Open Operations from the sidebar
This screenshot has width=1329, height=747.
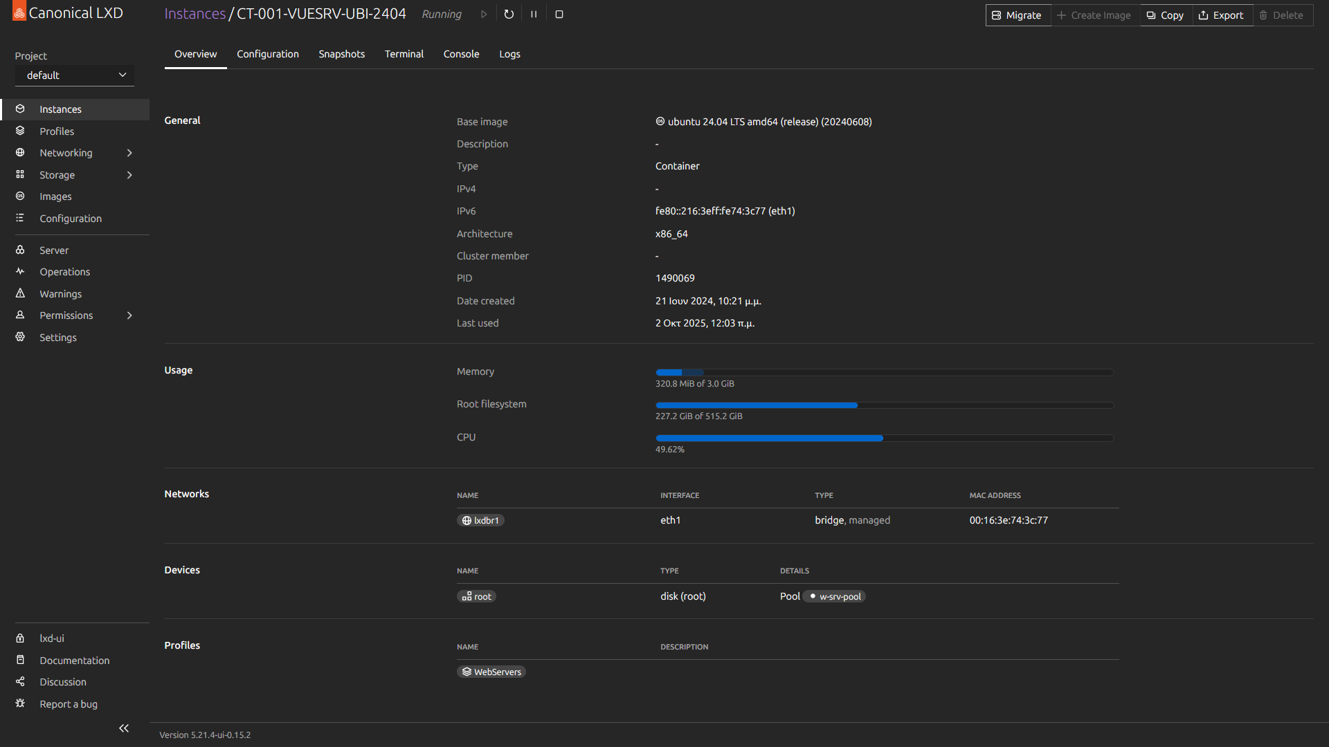75,272
